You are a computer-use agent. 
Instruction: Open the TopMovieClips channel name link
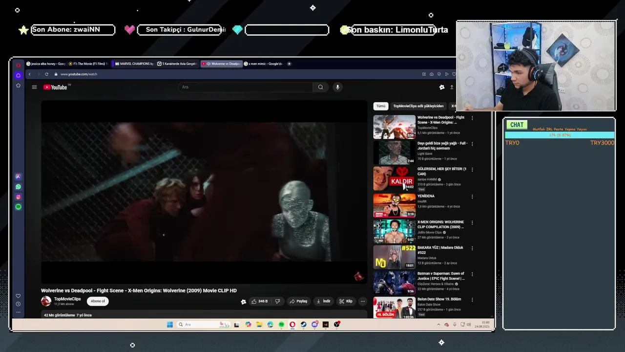pos(67,299)
